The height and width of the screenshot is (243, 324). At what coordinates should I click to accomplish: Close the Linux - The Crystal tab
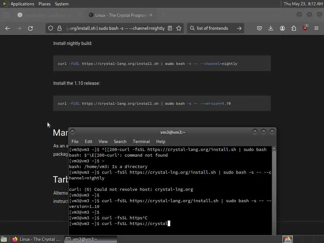click(151, 15)
